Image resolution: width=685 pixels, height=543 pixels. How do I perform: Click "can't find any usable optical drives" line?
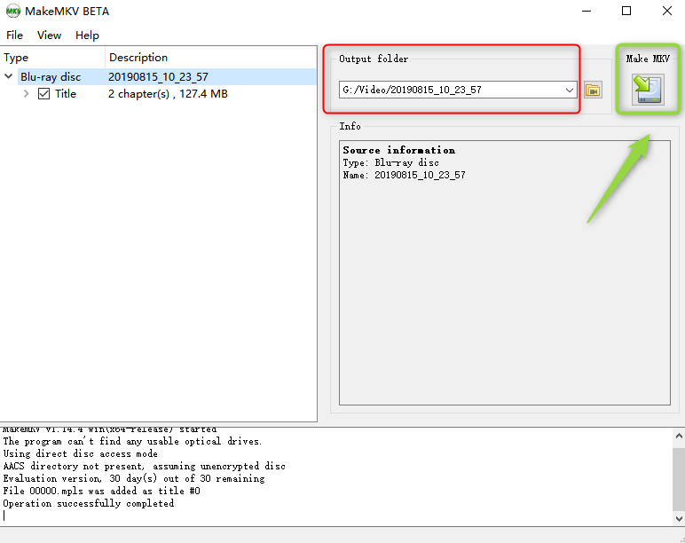[x=132, y=441]
